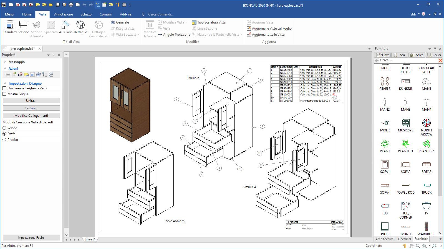Switch to the Architectural catalog tab
444x249 pixels.
point(385,239)
